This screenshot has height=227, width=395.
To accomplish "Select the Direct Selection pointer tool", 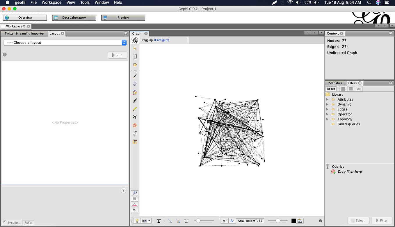I will click(x=134, y=48).
